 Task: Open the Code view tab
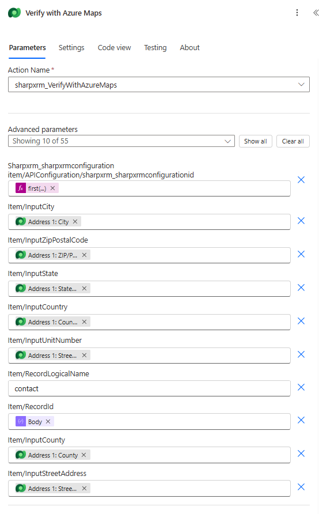click(115, 47)
